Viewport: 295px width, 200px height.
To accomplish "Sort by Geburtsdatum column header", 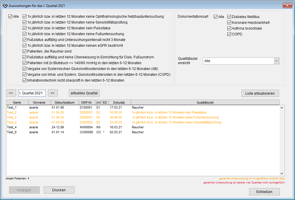I will pyautogui.click(x=64, y=102).
